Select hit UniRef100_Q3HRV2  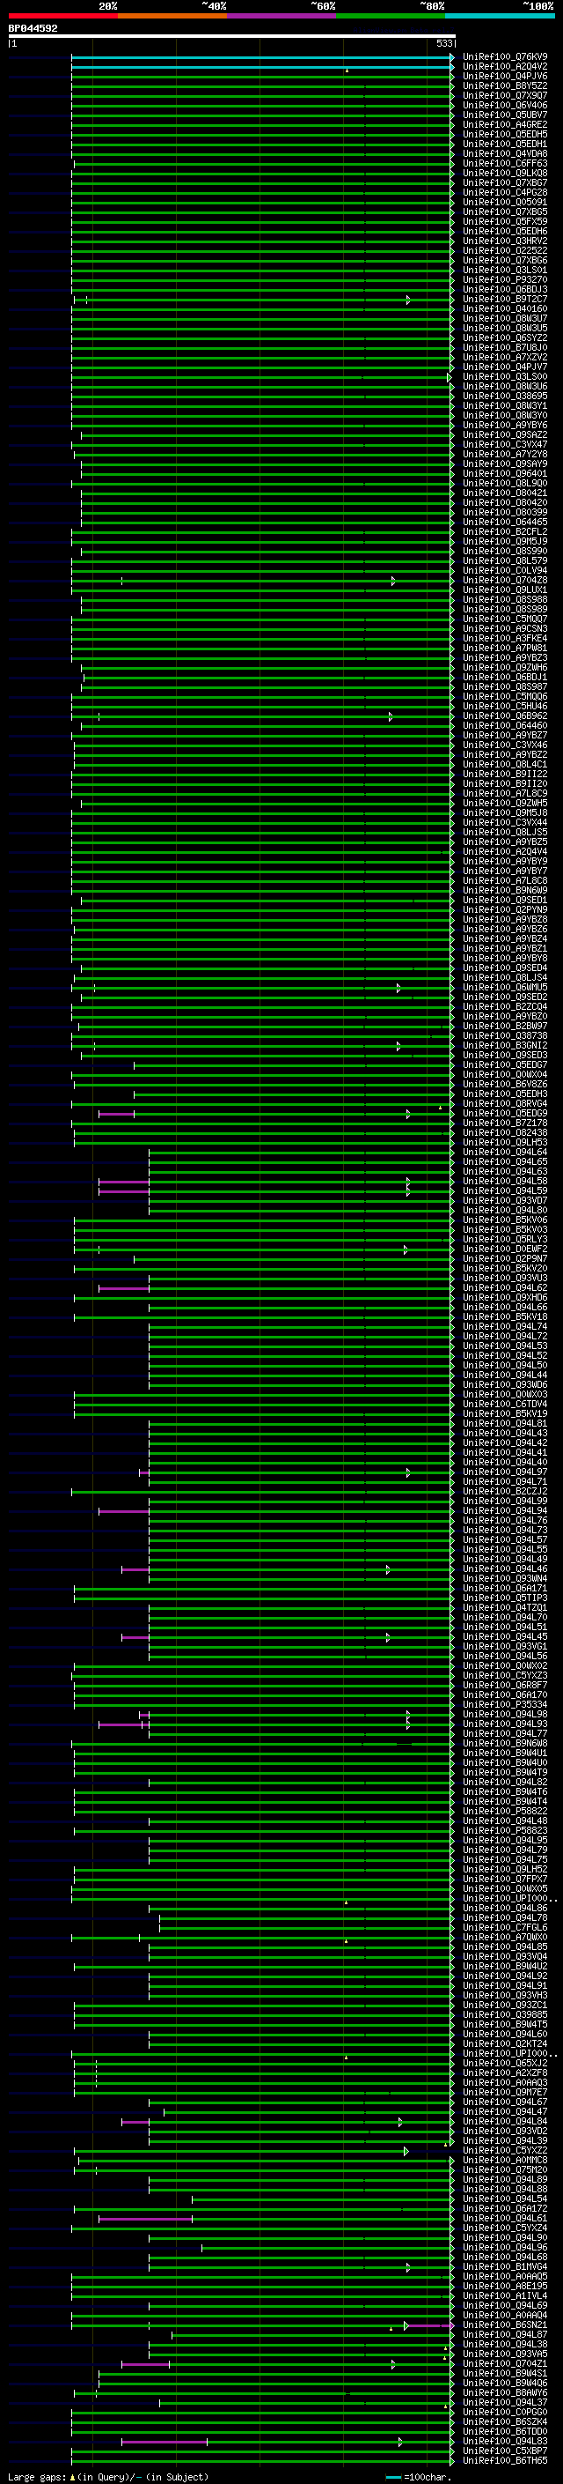(x=504, y=241)
